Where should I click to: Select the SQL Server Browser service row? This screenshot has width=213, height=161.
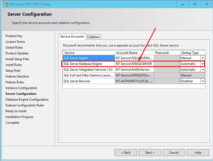(x=89, y=81)
